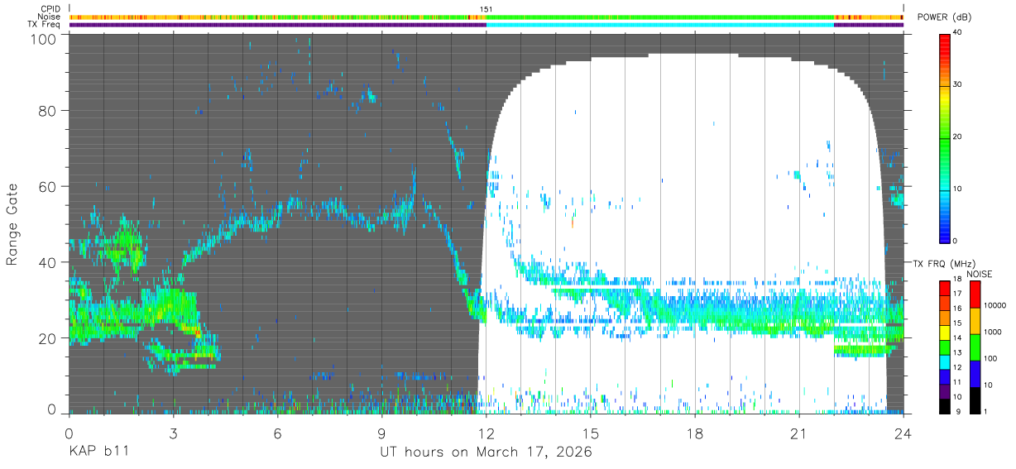Click the UT hour tick label 6
Screen dimensions: 1016x469
(277, 432)
